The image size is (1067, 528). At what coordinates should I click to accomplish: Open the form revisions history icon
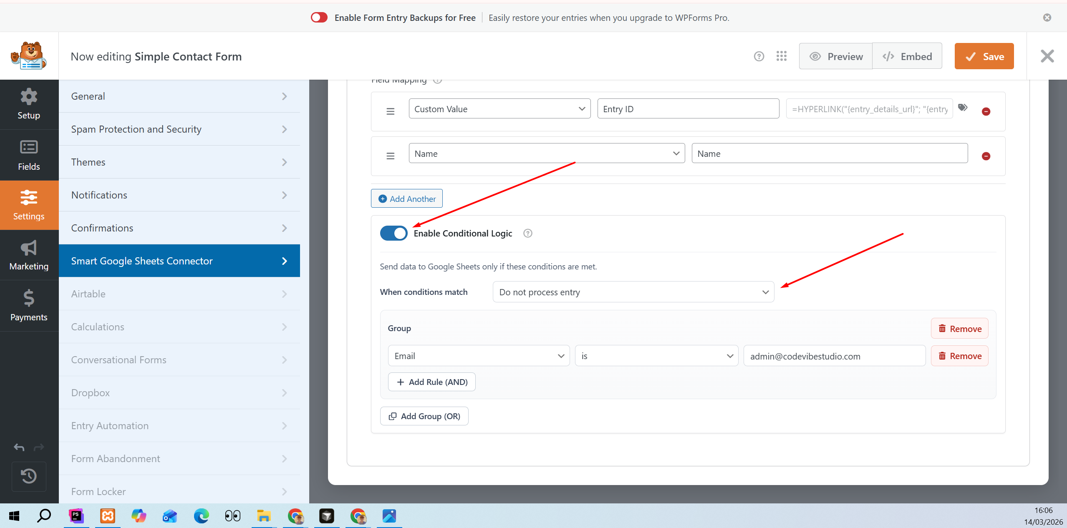29,476
